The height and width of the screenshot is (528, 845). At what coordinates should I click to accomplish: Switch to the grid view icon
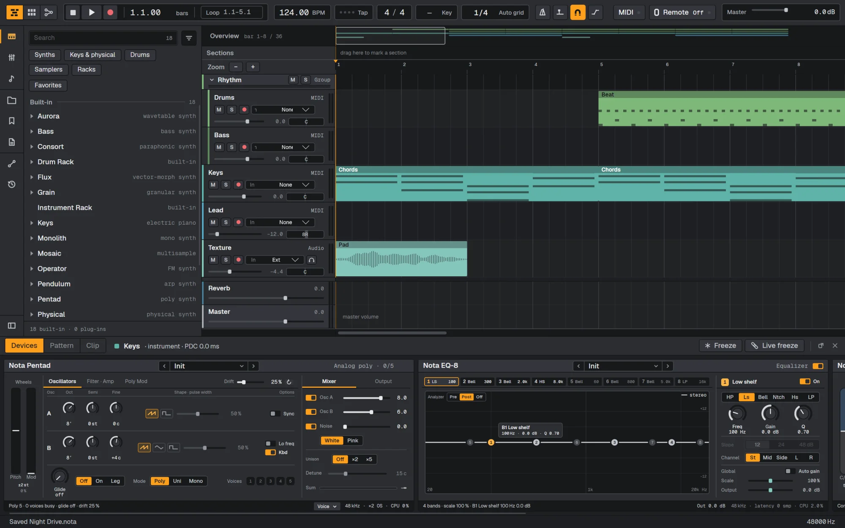point(32,12)
